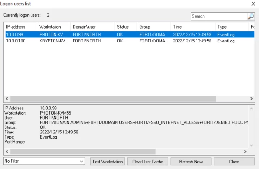Select the 10.0.0.100 row
The image size is (259, 169).
point(130,41)
